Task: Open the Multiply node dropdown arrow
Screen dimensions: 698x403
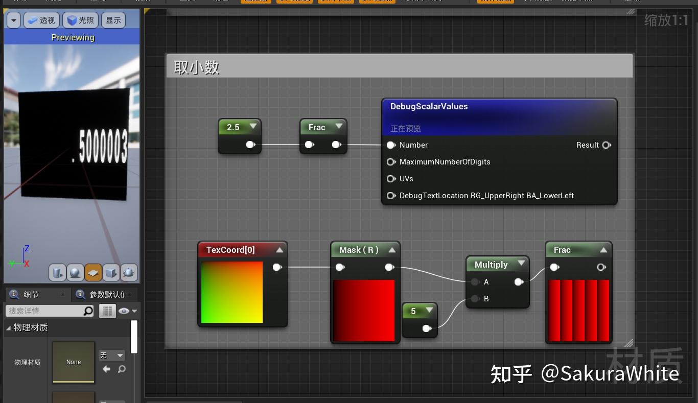Action: 521,264
